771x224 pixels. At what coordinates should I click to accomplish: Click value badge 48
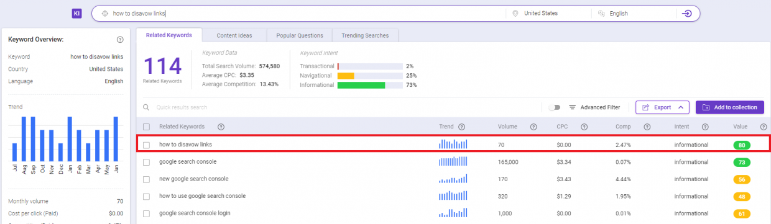(742, 196)
